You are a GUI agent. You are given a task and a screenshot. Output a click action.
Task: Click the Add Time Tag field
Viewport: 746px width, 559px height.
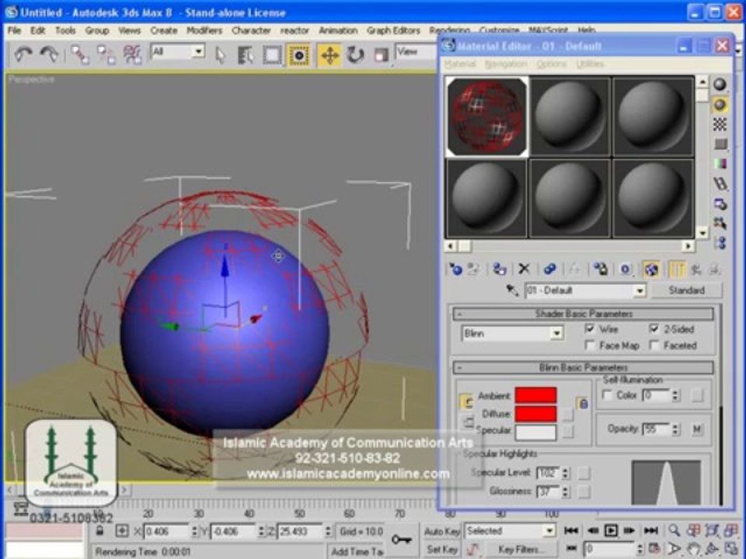pyautogui.click(x=357, y=551)
